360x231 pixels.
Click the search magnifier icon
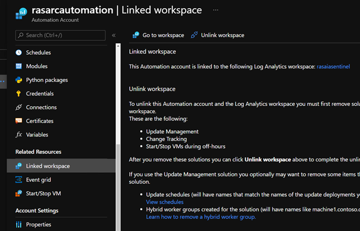21,35
